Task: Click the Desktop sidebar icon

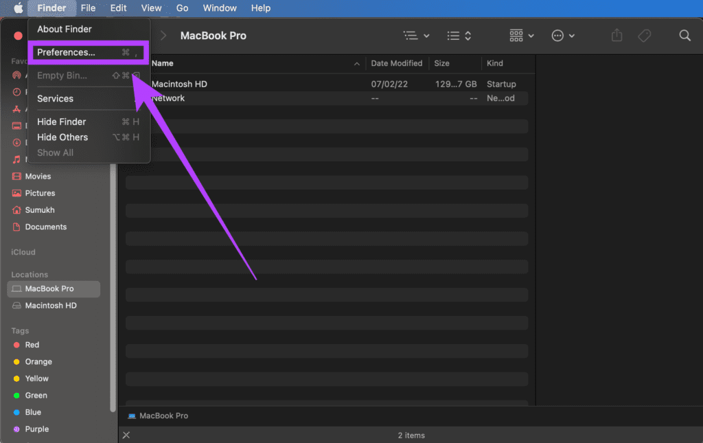Action: 16,126
